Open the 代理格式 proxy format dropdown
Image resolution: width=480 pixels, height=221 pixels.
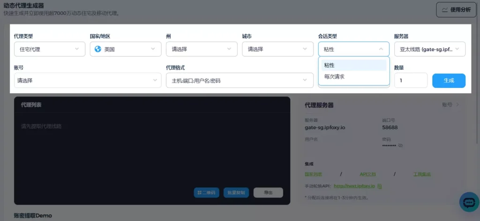(x=239, y=81)
